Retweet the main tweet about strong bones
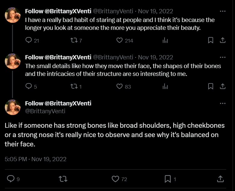The width and height of the screenshot is (235, 191). [x=63, y=179]
